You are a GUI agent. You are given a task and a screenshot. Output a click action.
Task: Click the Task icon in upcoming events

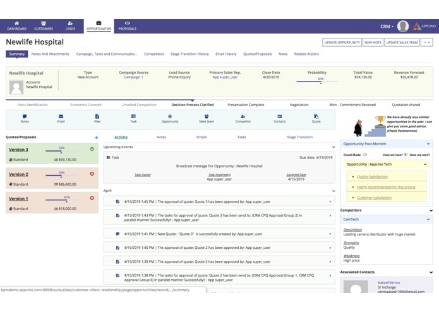point(109,157)
